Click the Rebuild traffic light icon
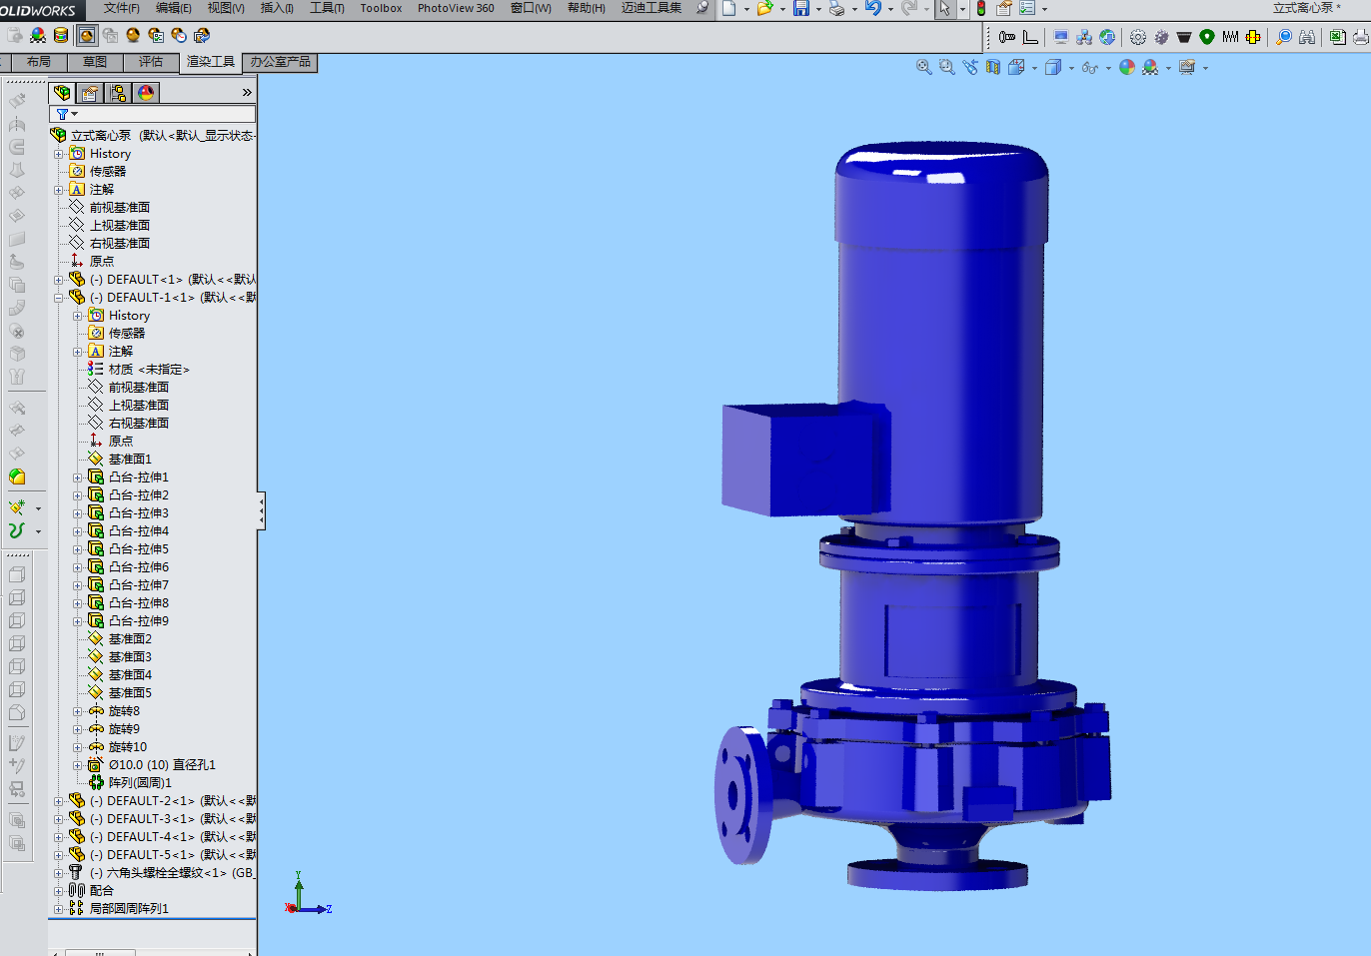Viewport: 1371px width, 956px height. tap(981, 8)
